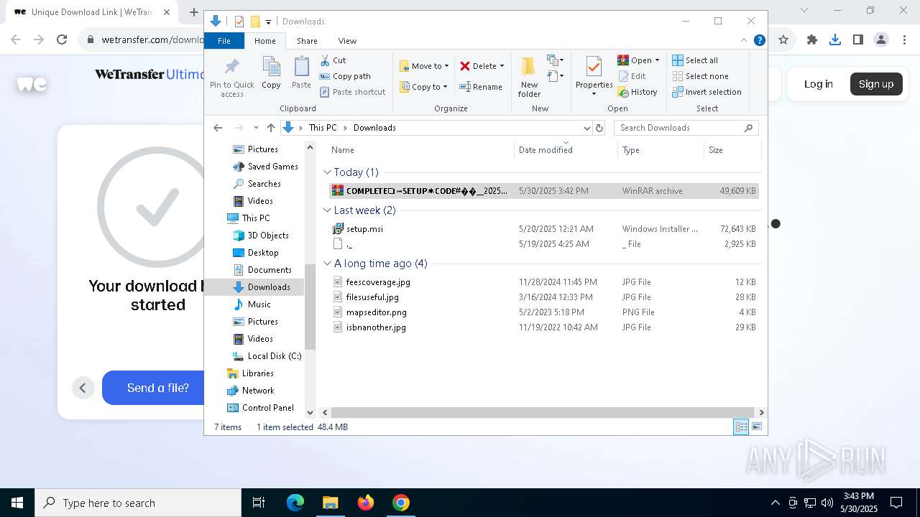Refresh the Downloads folder view
Viewport: 920px width, 517px height.
click(x=599, y=128)
